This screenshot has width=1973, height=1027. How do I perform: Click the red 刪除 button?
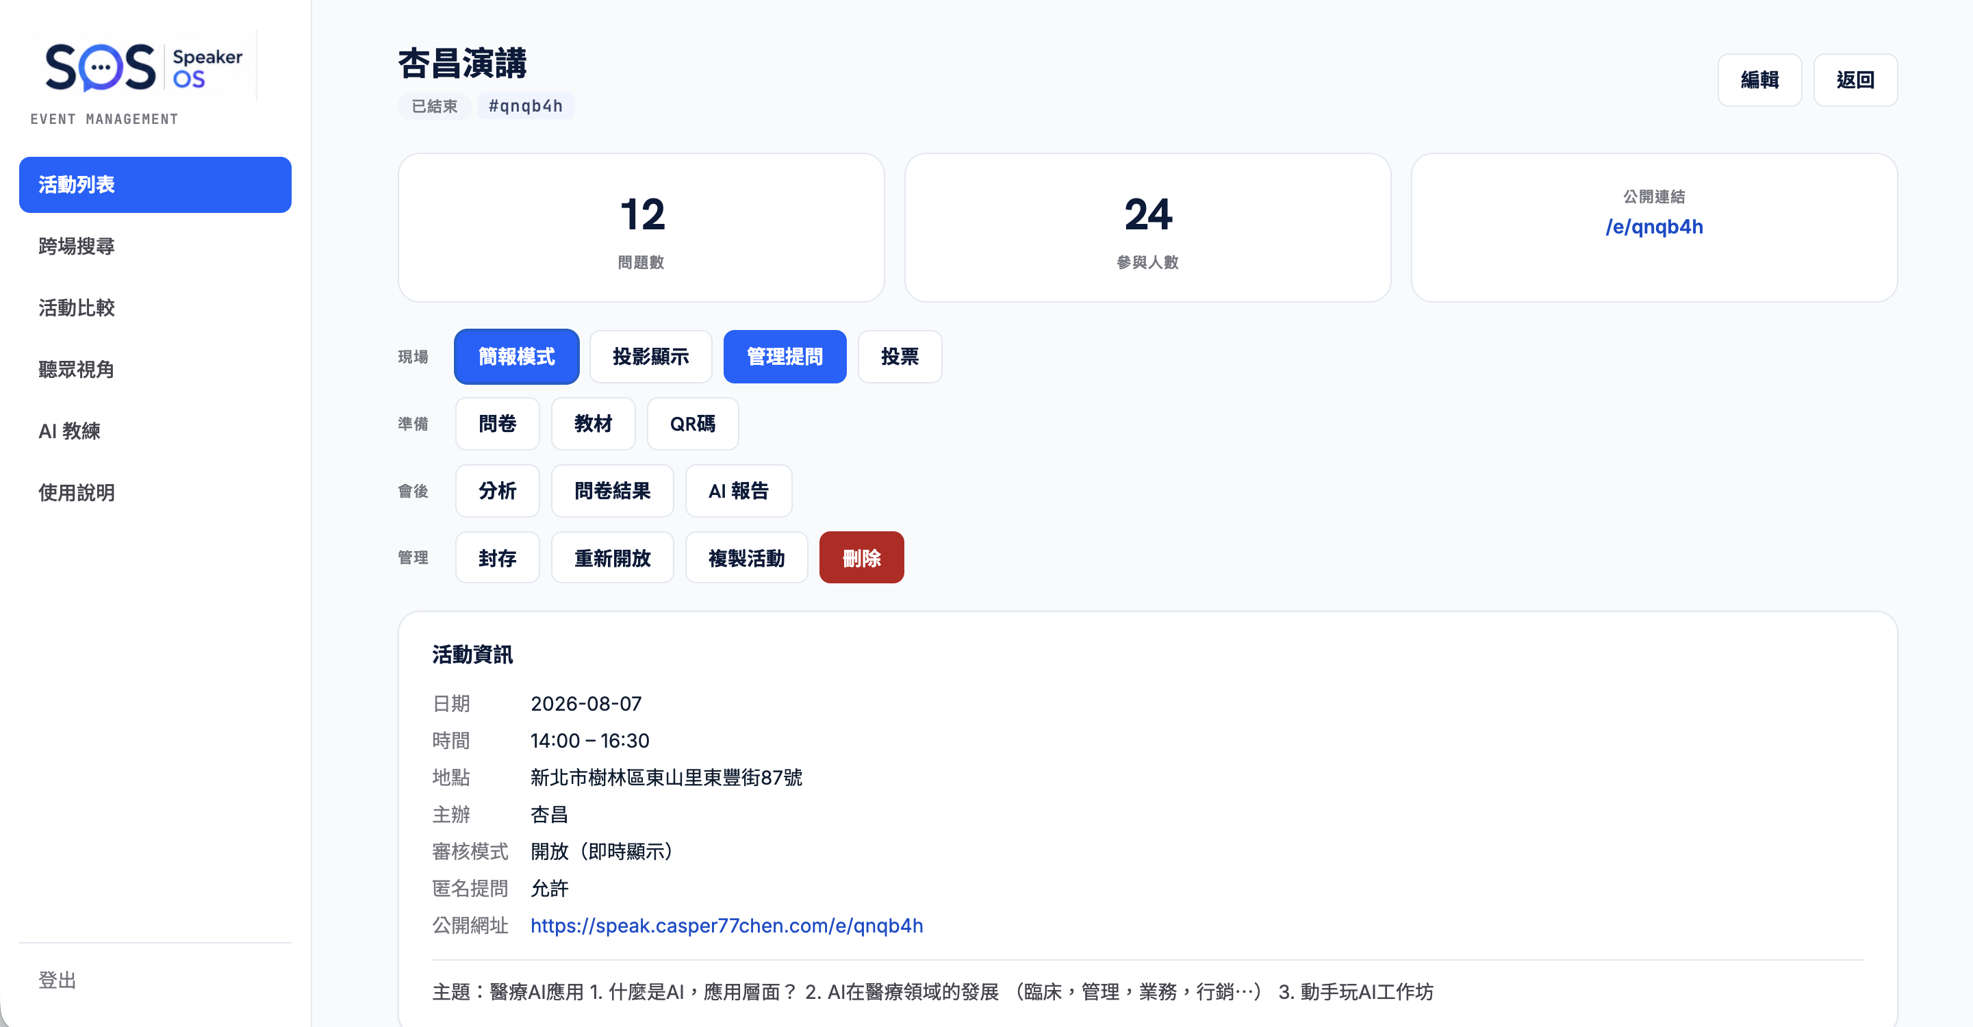click(x=861, y=558)
